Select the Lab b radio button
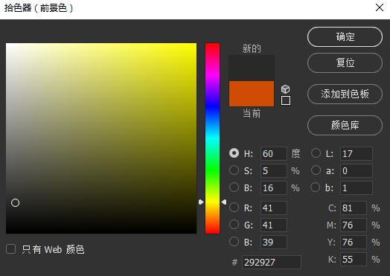The image size is (390, 276). [x=316, y=187]
